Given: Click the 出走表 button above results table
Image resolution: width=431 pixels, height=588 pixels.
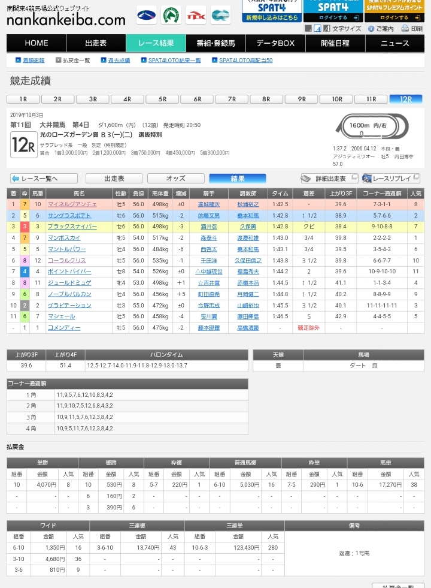Looking at the screenshot, I should tap(114, 179).
